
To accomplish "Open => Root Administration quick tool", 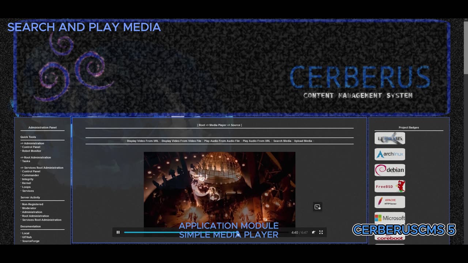I will tap(35, 157).
